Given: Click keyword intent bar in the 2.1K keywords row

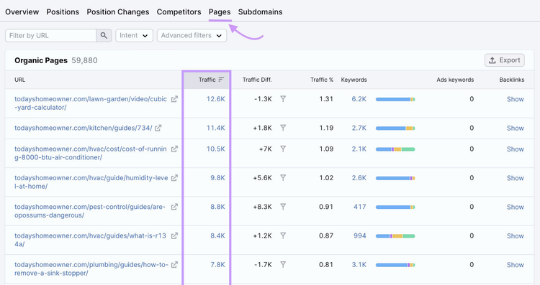Looking at the screenshot, I should point(395,149).
